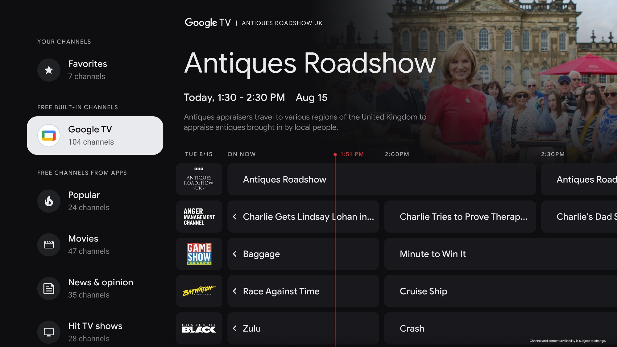The width and height of the screenshot is (617, 347).
Task: Enable Shades of Black channel visibility
Action: point(199,328)
